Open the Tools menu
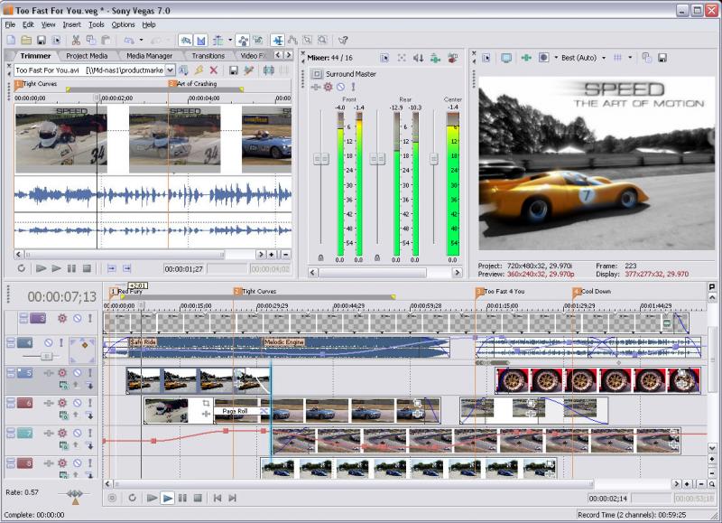This screenshot has width=722, height=523. pos(97,24)
